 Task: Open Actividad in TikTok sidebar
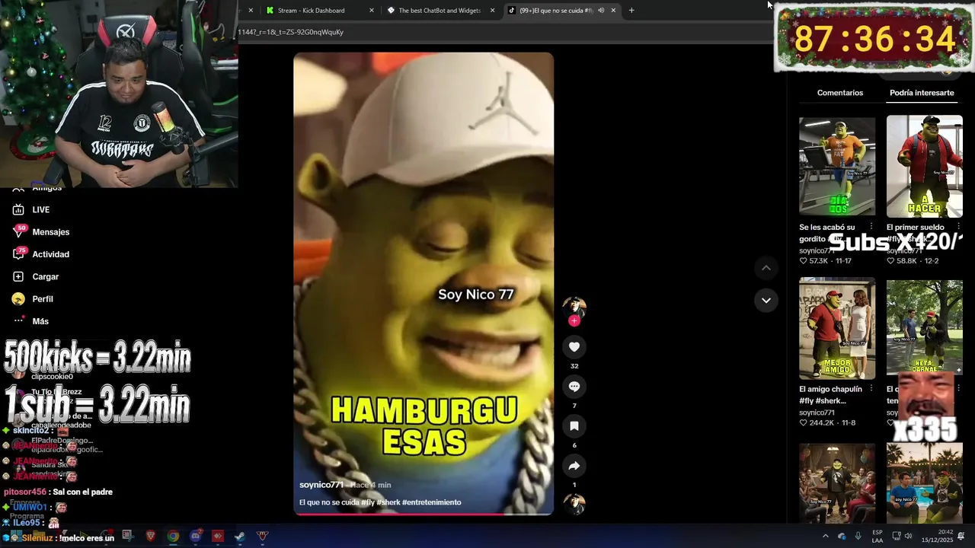50,254
